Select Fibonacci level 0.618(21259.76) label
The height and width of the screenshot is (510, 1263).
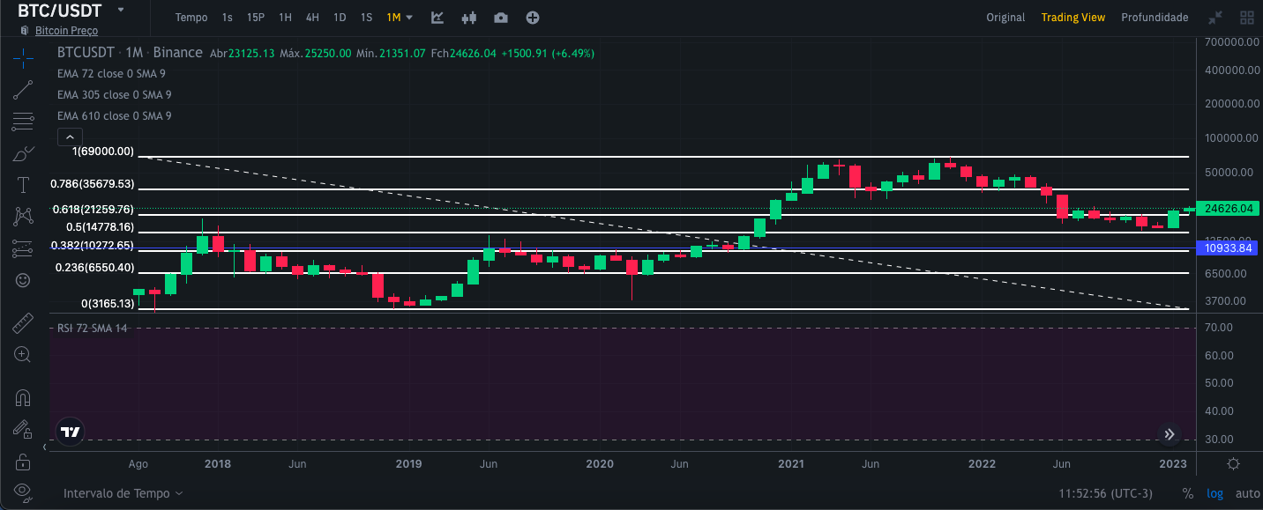(93, 210)
